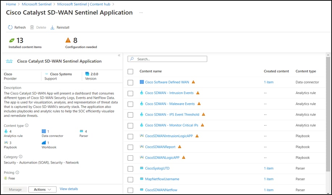
Task: Click the Pricing info icon
Action: click(17, 172)
